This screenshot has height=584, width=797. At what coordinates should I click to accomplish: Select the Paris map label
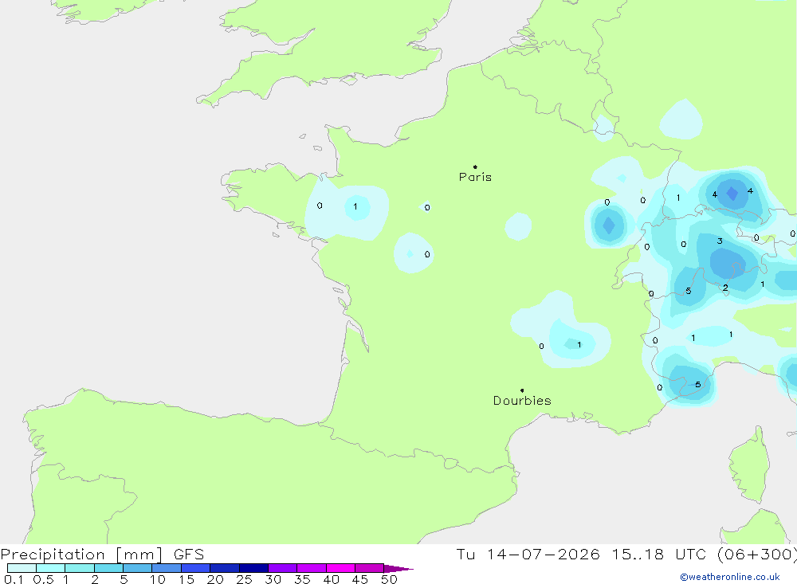tap(475, 177)
